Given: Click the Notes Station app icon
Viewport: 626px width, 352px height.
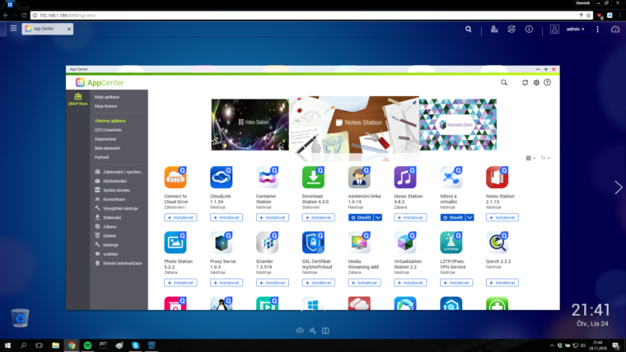Looking at the screenshot, I should point(497,178).
